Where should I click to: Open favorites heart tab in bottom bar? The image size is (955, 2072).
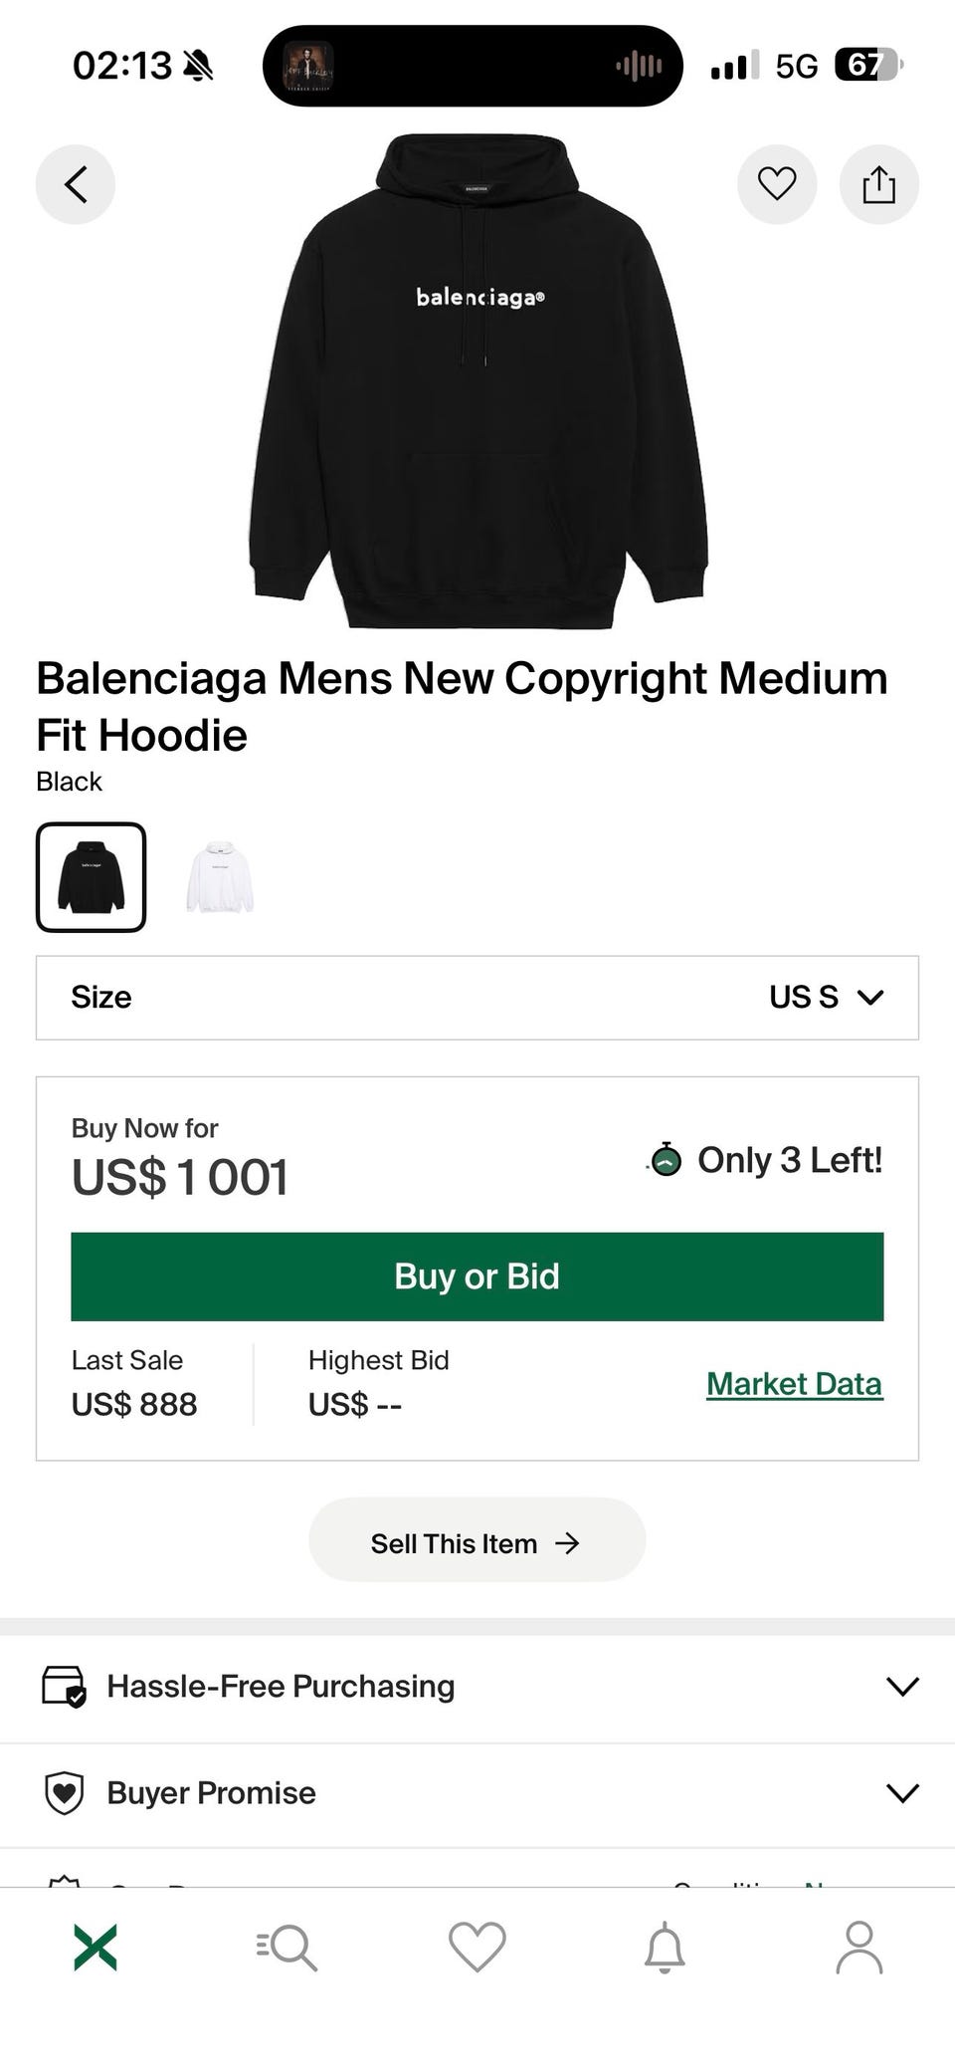(477, 1948)
